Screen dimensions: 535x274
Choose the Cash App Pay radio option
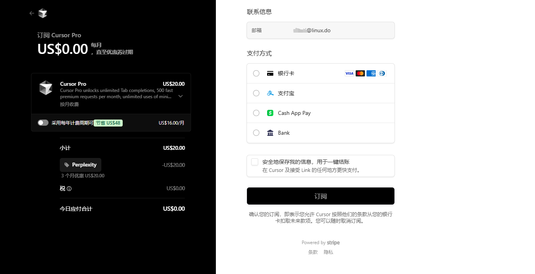256,113
